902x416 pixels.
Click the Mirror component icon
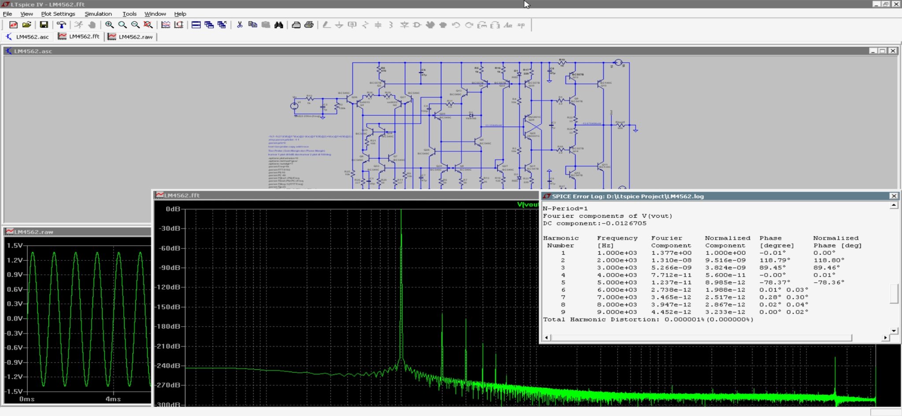point(495,25)
